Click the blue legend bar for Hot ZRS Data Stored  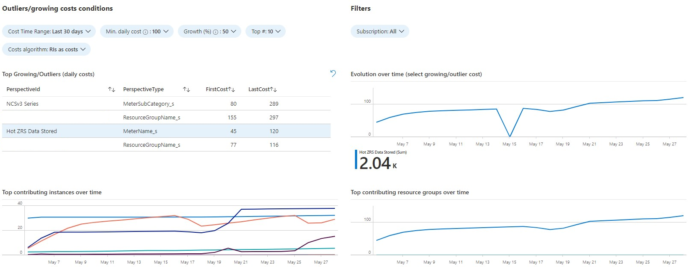click(x=356, y=159)
